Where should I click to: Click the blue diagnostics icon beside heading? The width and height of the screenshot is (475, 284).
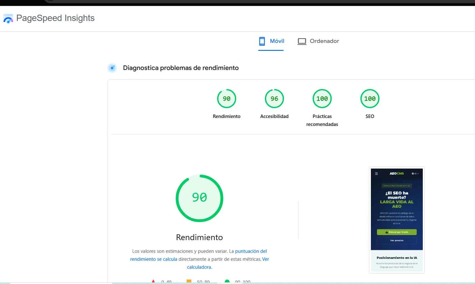coord(112,68)
